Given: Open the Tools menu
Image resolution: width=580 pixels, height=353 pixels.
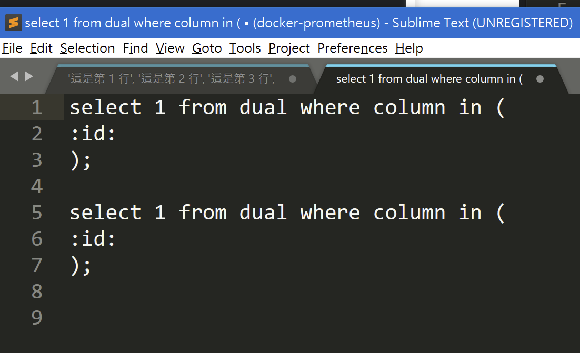Looking at the screenshot, I should 245,48.
